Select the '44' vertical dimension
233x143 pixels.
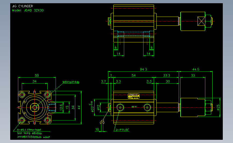click(x=79, y=107)
